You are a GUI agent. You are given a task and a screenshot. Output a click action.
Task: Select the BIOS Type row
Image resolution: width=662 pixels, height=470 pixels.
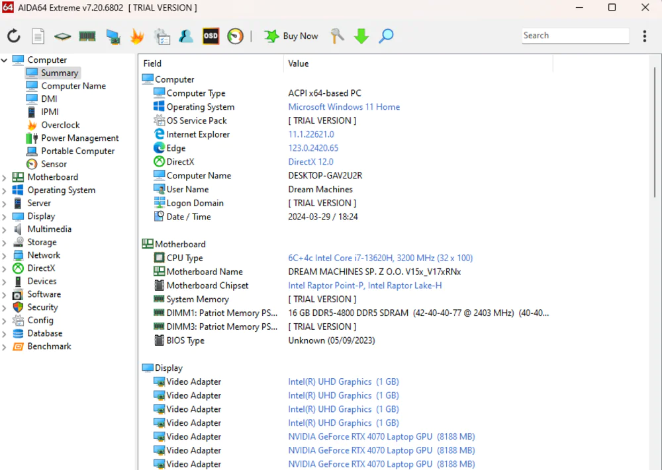(264, 340)
